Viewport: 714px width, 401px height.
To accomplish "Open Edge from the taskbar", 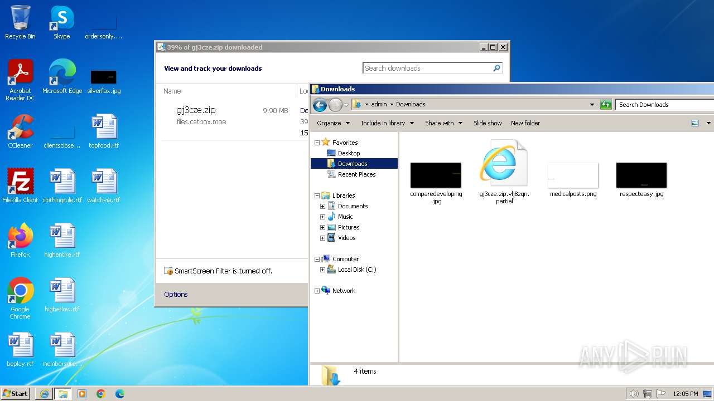I will pos(119,394).
